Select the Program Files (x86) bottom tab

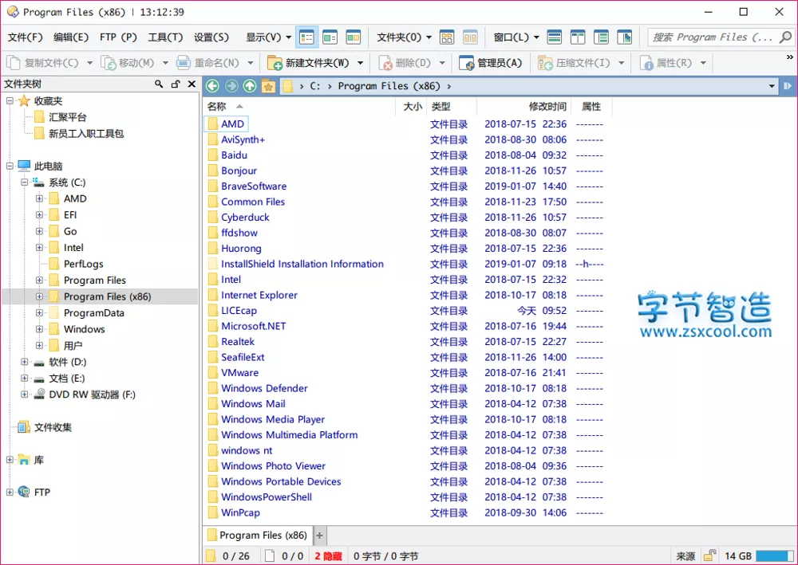click(x=258, y=535)
